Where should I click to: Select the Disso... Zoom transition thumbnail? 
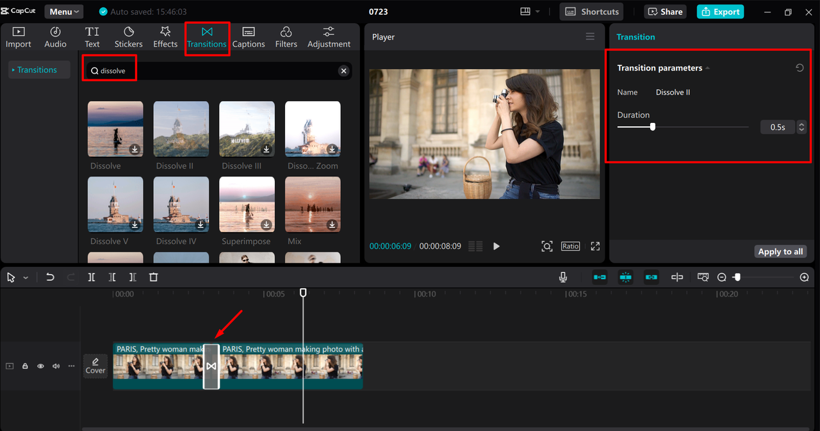pyautogui.click(x=313, y=129)
